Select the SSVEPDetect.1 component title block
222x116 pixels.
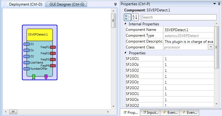coord(40,35)
